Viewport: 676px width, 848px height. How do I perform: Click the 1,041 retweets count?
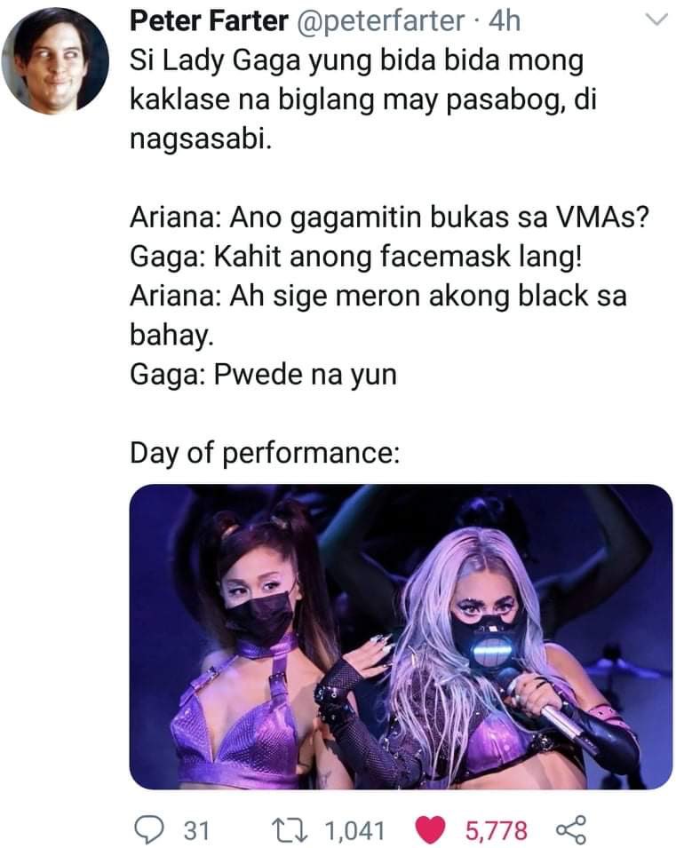click(354, 831)
